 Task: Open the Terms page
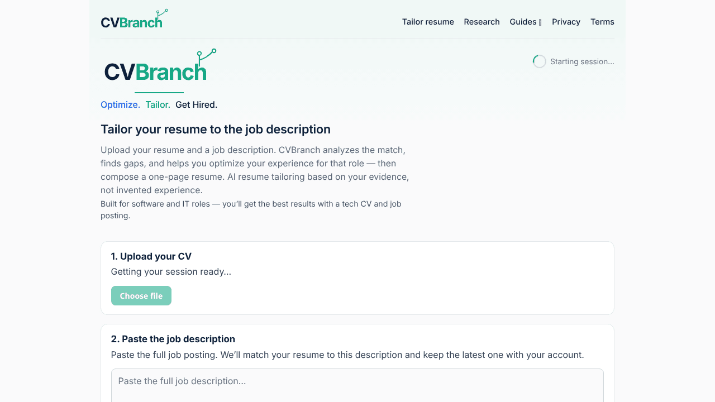coord(602,22)
